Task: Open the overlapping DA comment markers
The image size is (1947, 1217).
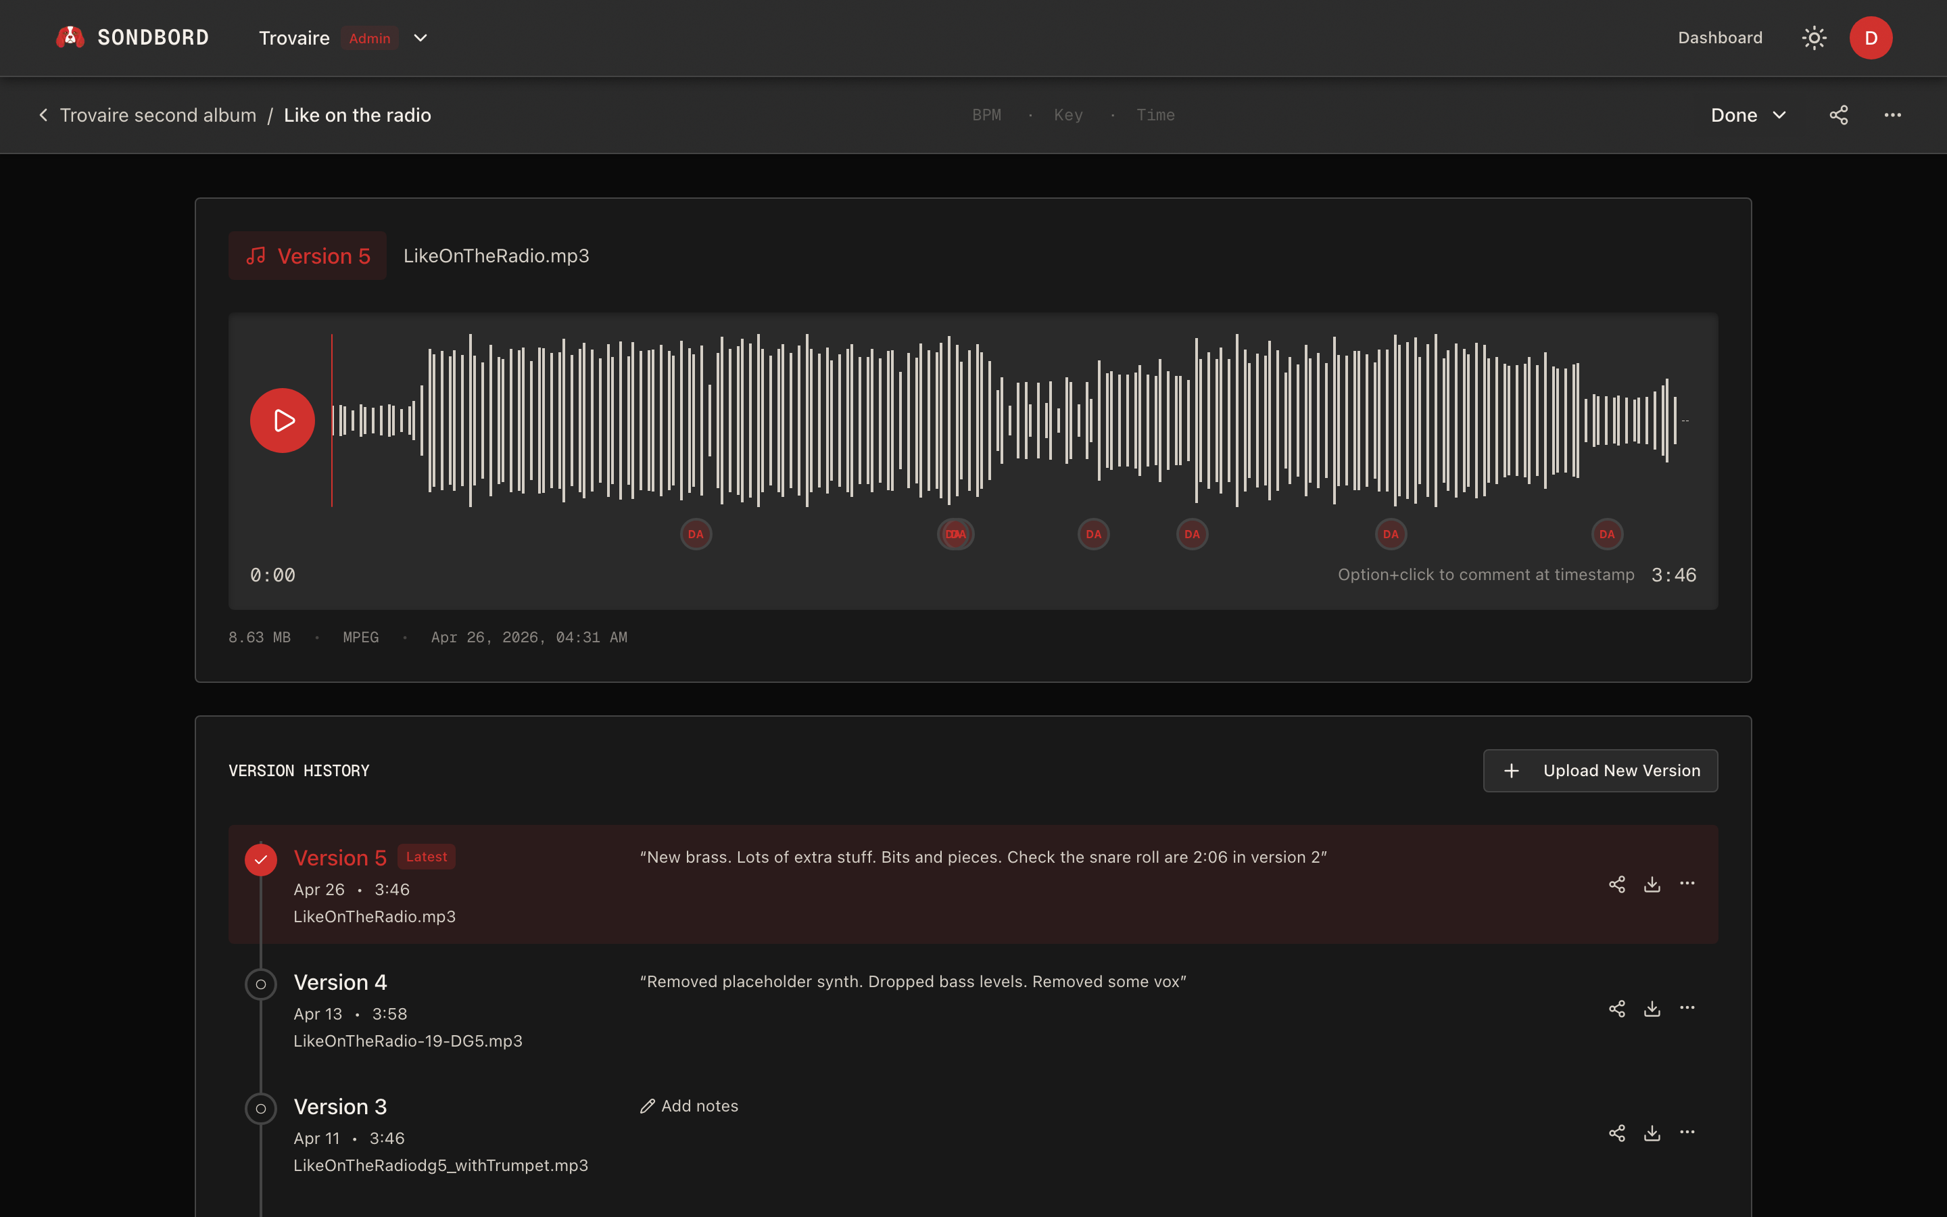Action: pyautogui.click(x=955, y=533)
